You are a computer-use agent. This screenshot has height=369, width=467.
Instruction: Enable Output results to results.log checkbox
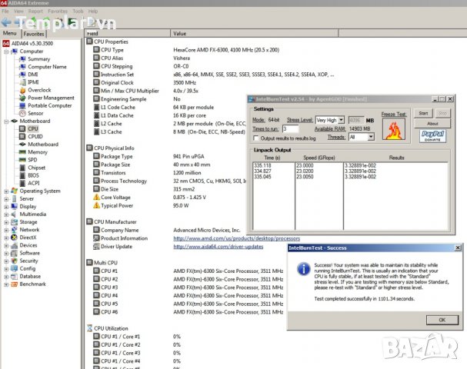click(255, 138)
